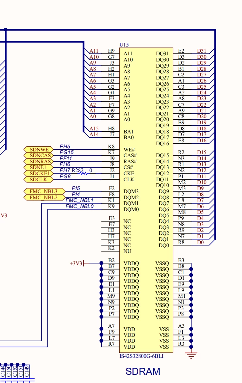Select the CKE pin name
Screen dimensions: 242x383
tap(129, 174)
